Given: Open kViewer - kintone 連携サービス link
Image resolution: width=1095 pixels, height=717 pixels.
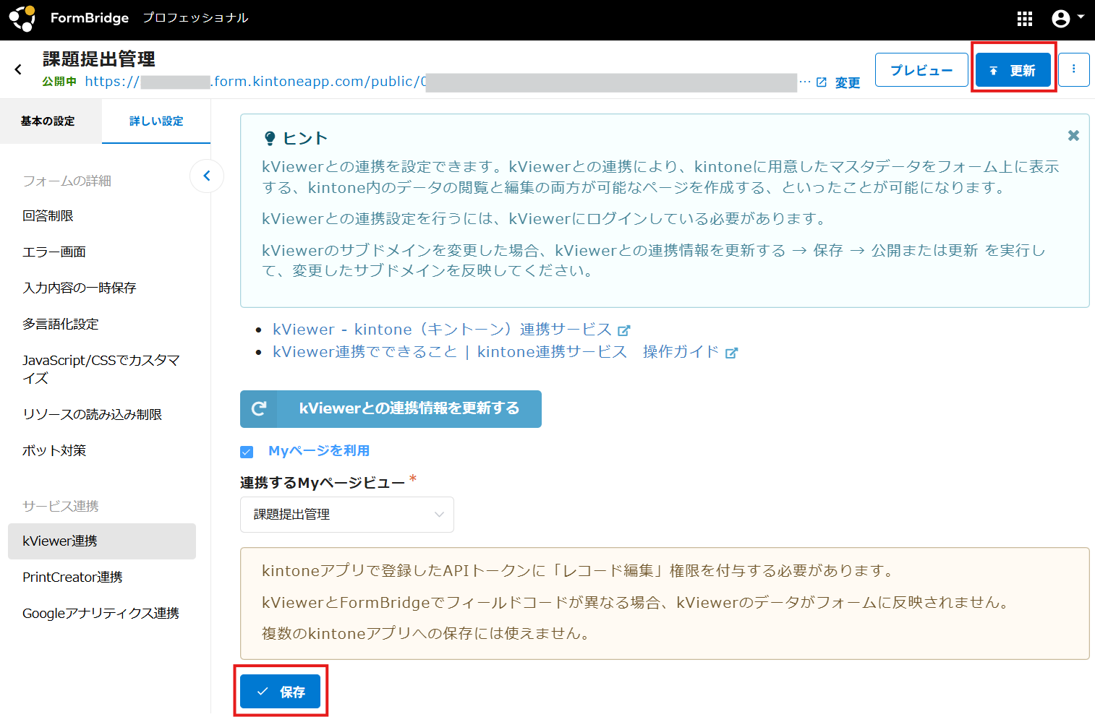Looking at the screenshot, I should coord(443,330).
